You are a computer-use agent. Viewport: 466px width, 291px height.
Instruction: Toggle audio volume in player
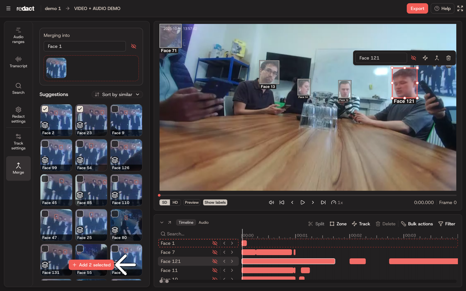point(272,202)
